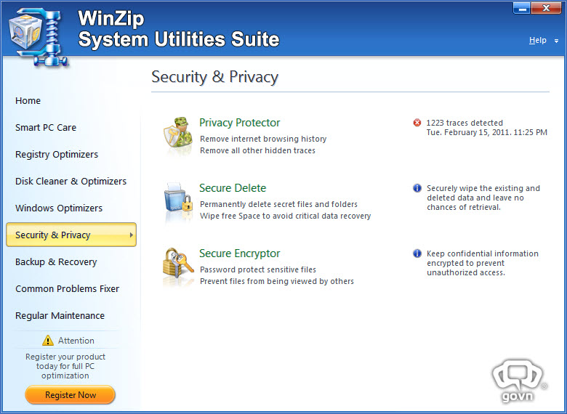Switch to Backup & Recovery section
The image size is (567, 414).
56,262
